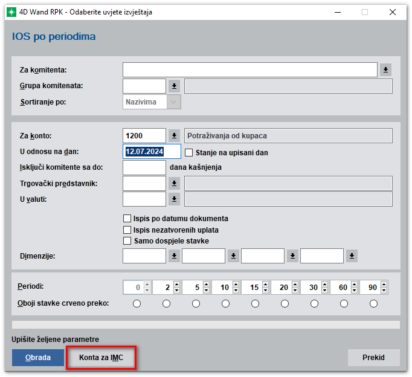Screen dimensions: 412x377
Task: Open lookup arrow of first Dimenzije field
Action: [x=174, y=256]
